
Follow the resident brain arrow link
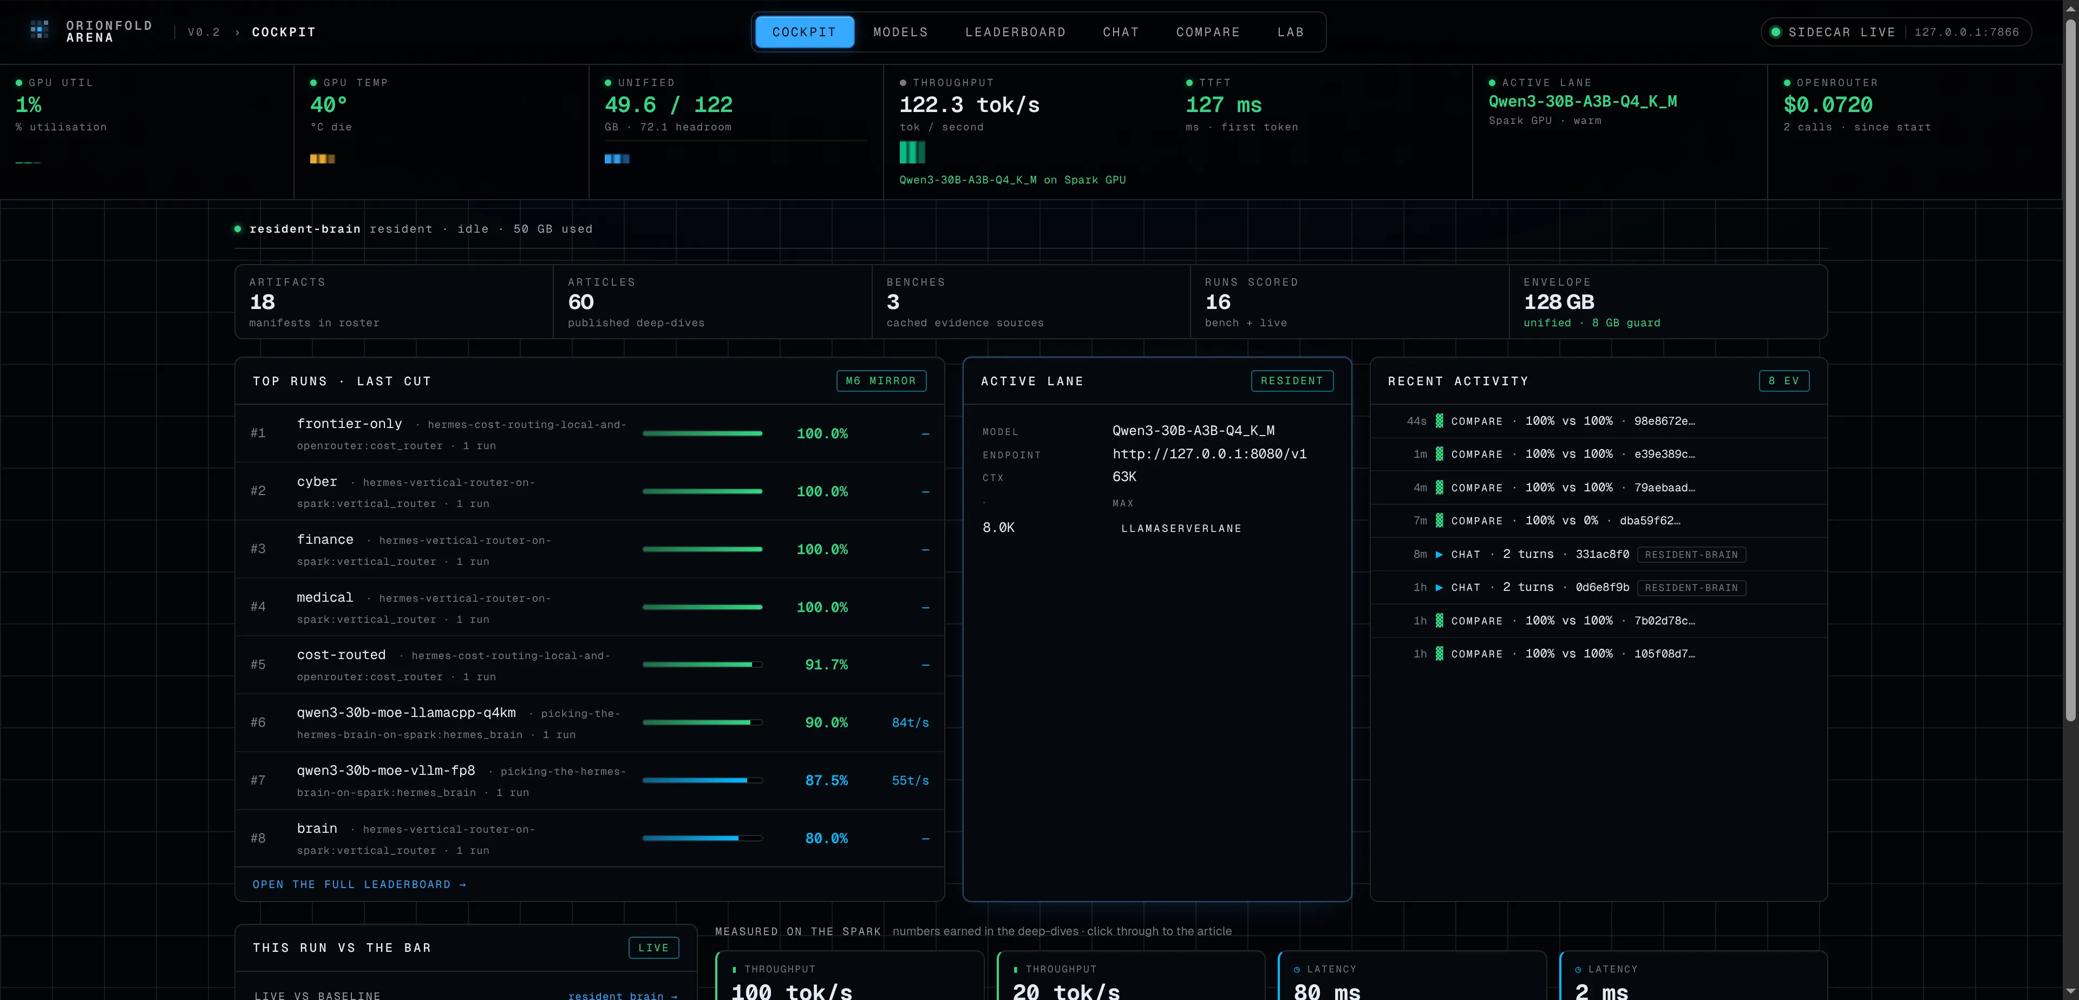click(x=622, y=996)
